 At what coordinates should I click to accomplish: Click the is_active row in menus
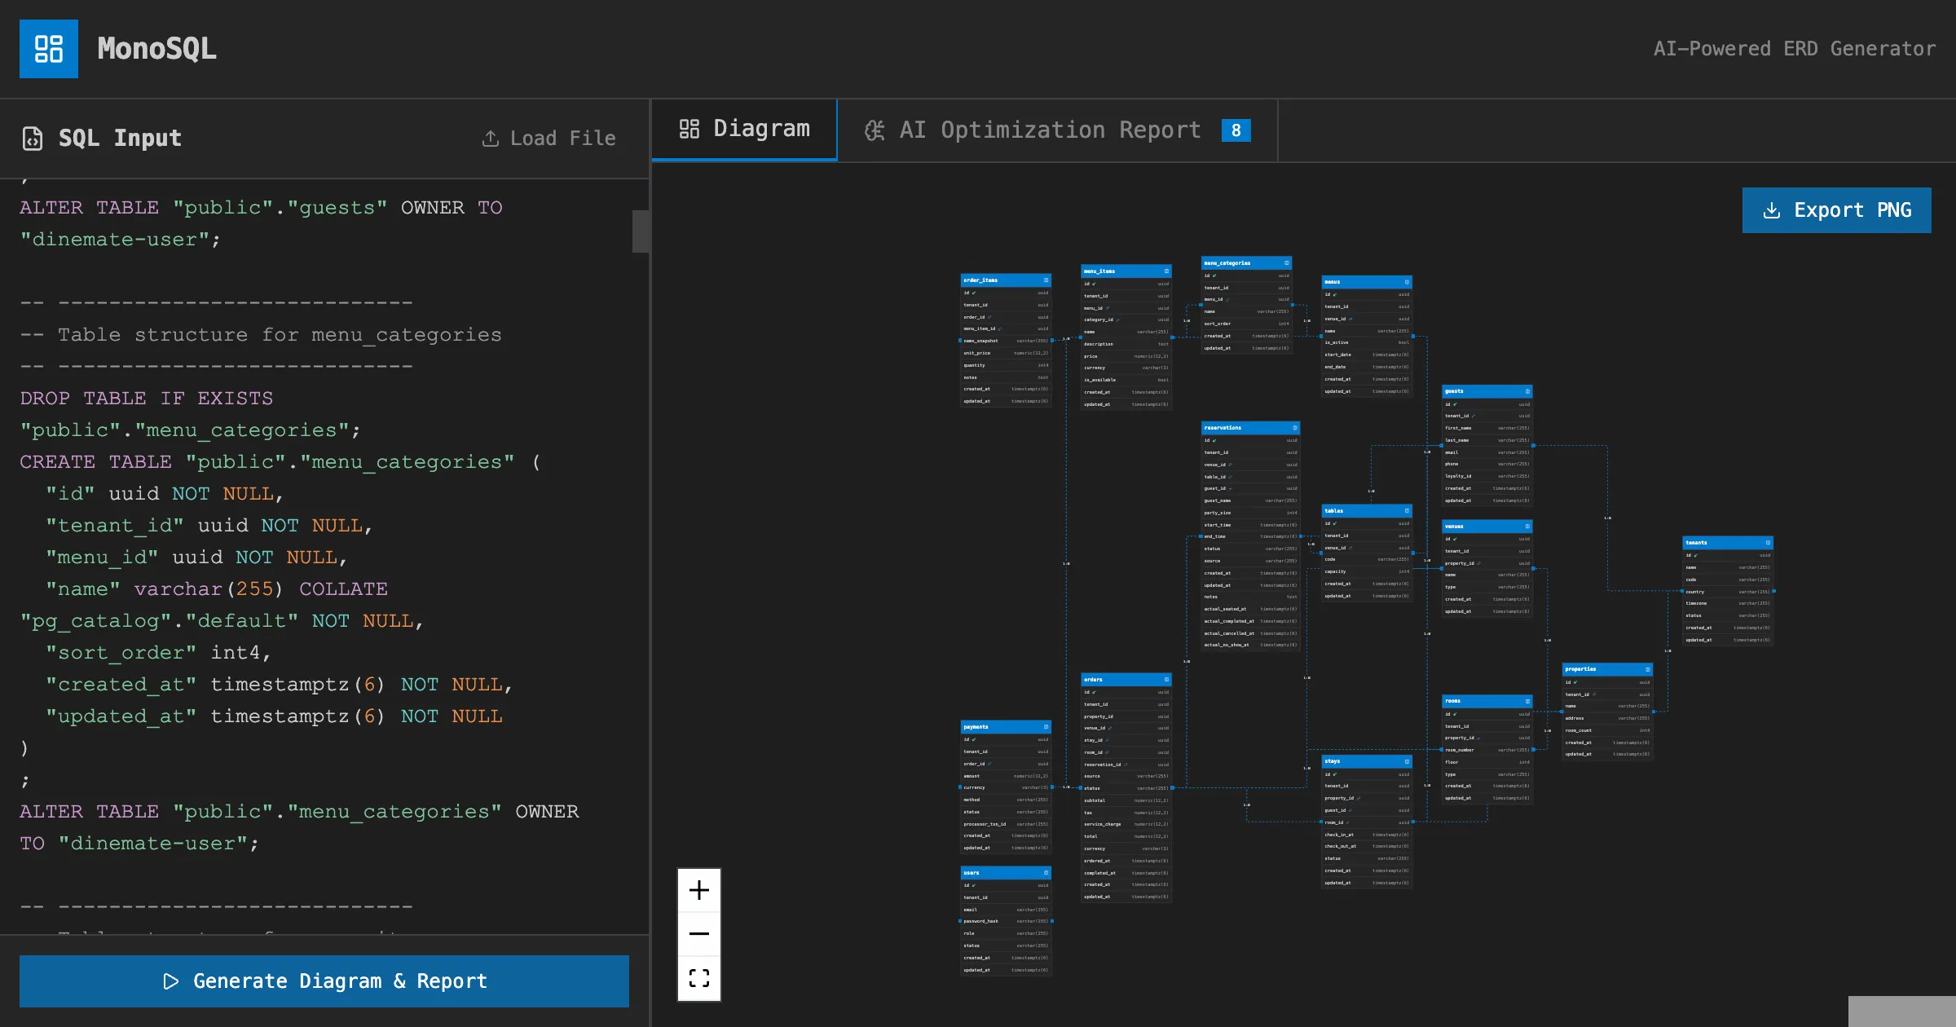coord(1367,342)
